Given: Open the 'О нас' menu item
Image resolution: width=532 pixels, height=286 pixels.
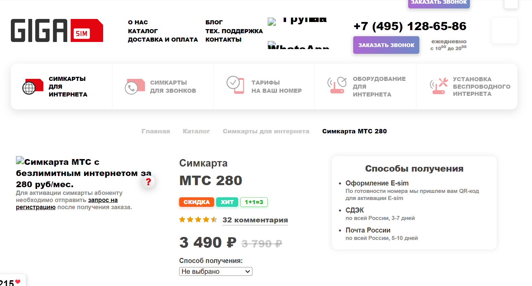Looking at the screenshot, I should coord(138,22).
